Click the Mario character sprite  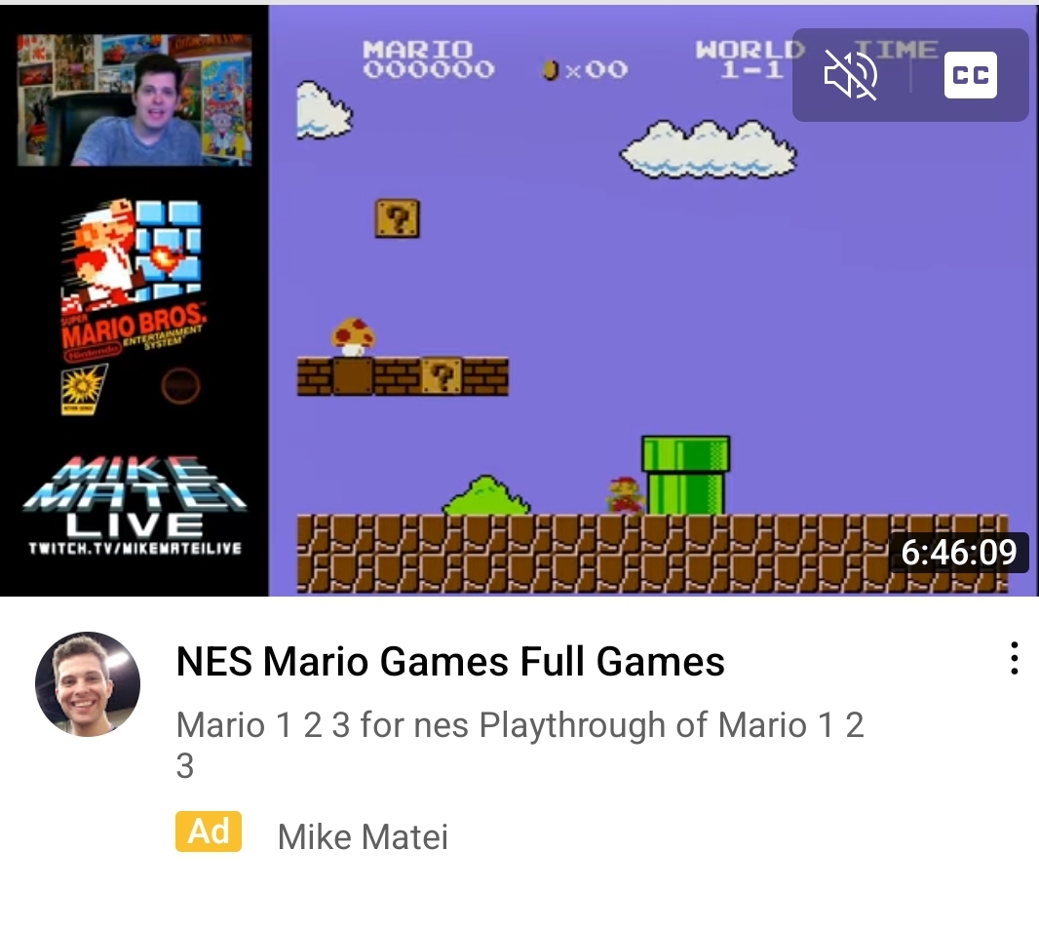[626, 495]
